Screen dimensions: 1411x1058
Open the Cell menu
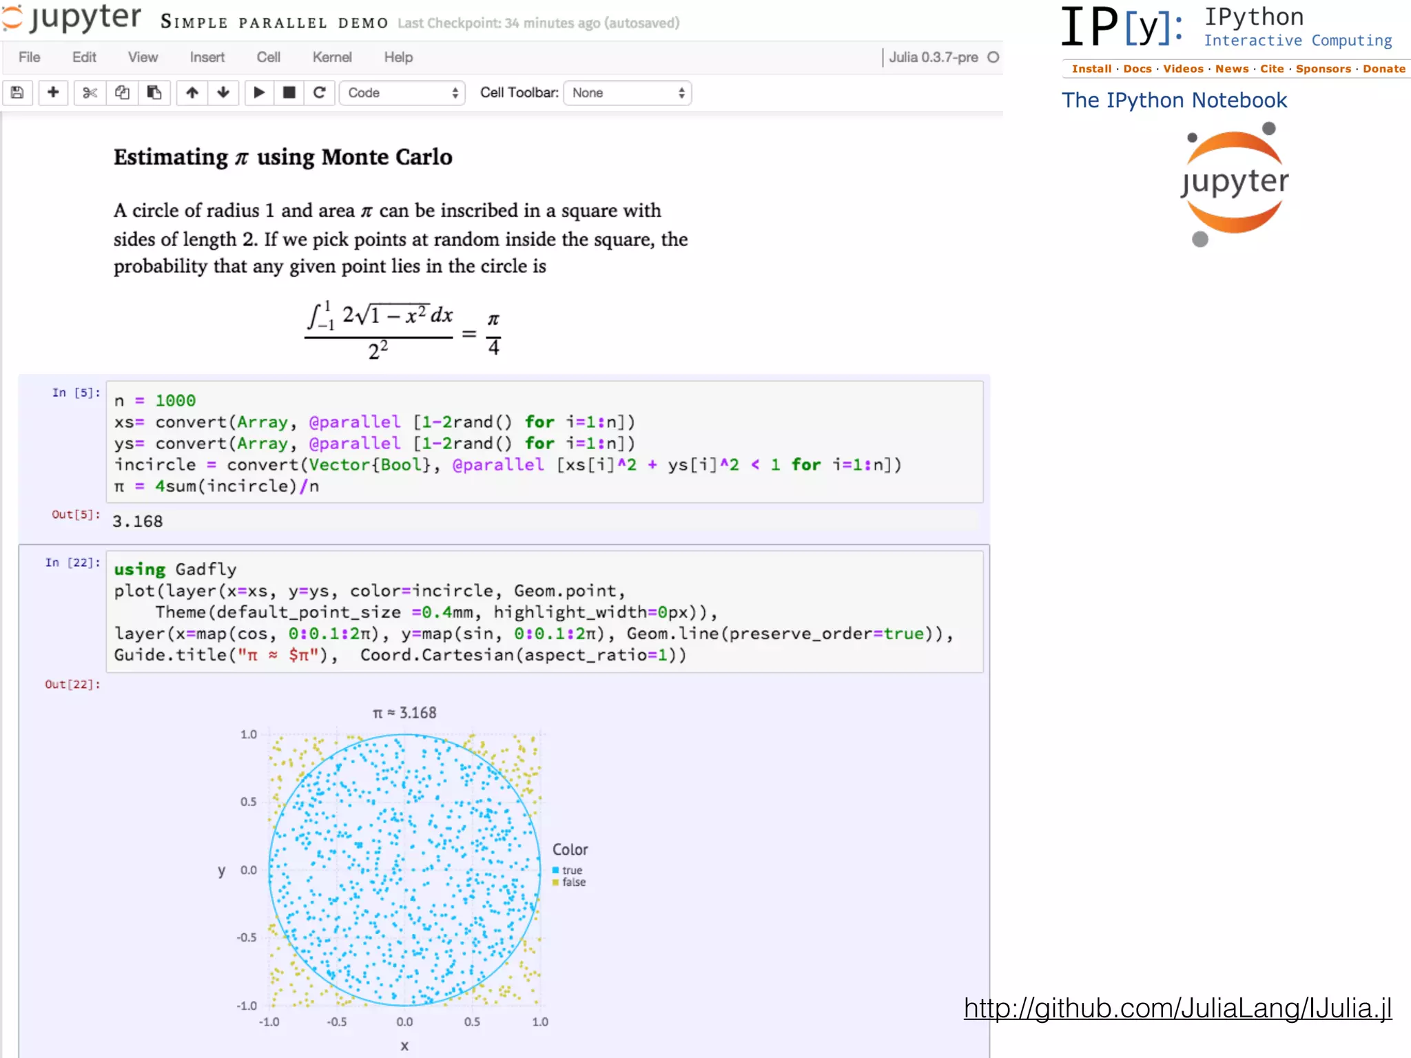pos(268,57)
